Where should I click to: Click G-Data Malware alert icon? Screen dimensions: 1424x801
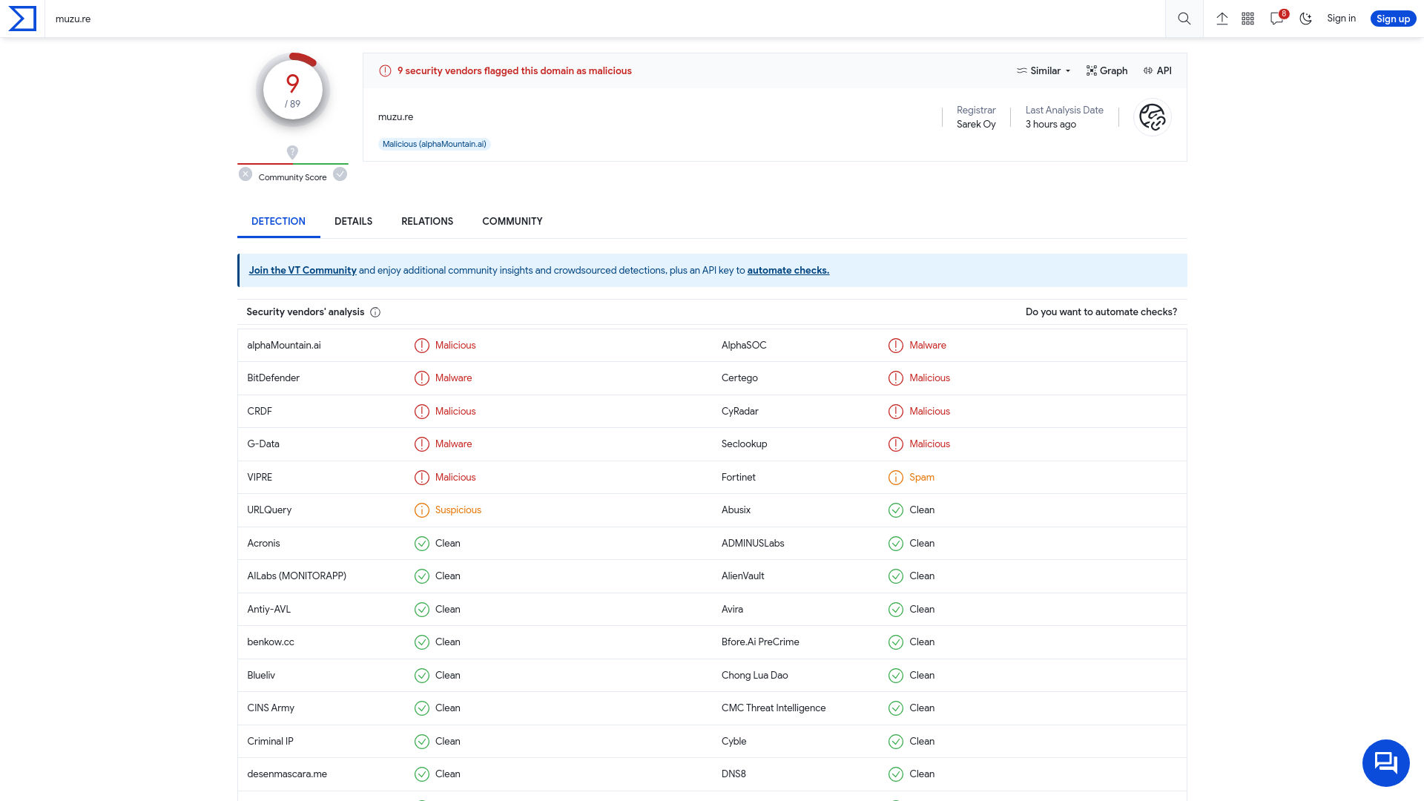click(422, 444)
